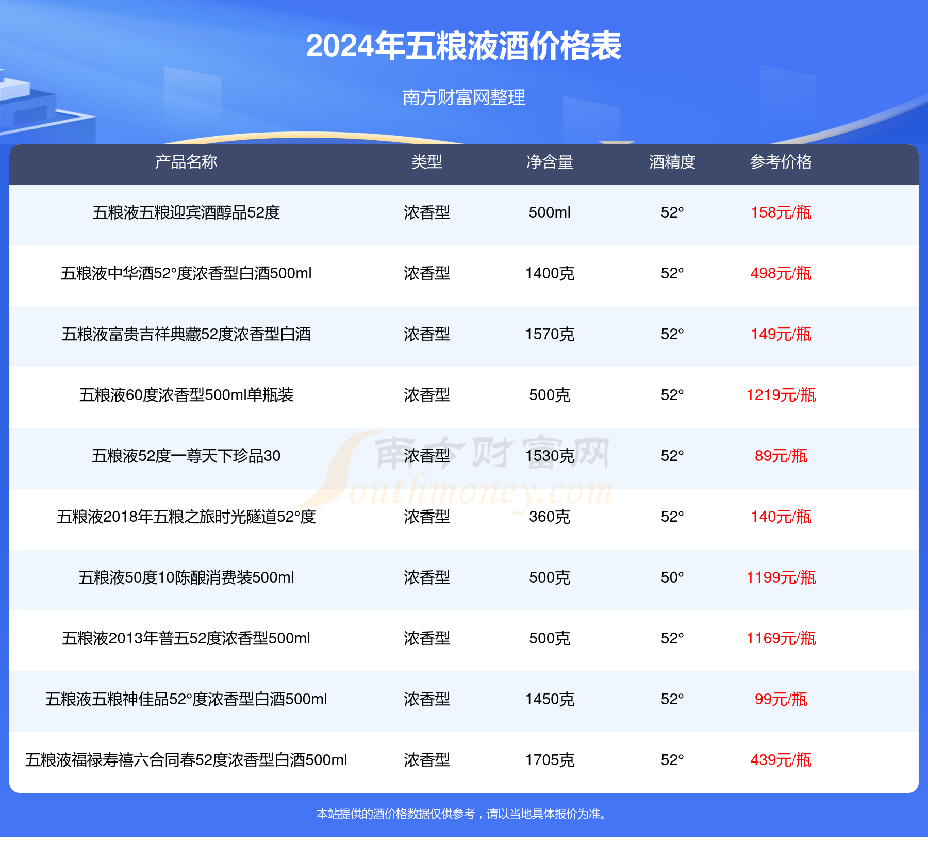Image resolution: width=928 pixels, height=861 pixels.
Task: Click the price 99元/瓶
Action: click(781, 699)
